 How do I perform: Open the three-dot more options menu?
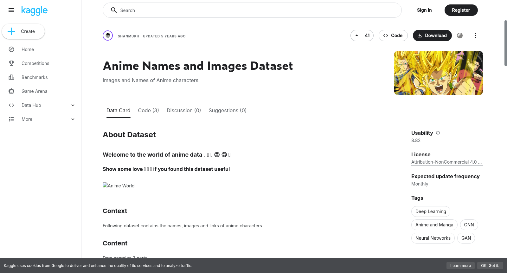pos(475,36)
